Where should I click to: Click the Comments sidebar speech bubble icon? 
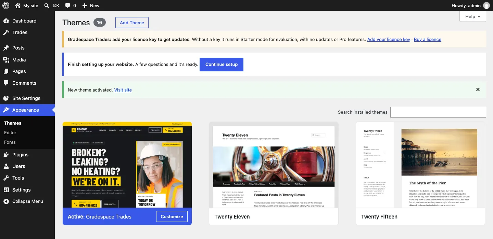(6, 83)
